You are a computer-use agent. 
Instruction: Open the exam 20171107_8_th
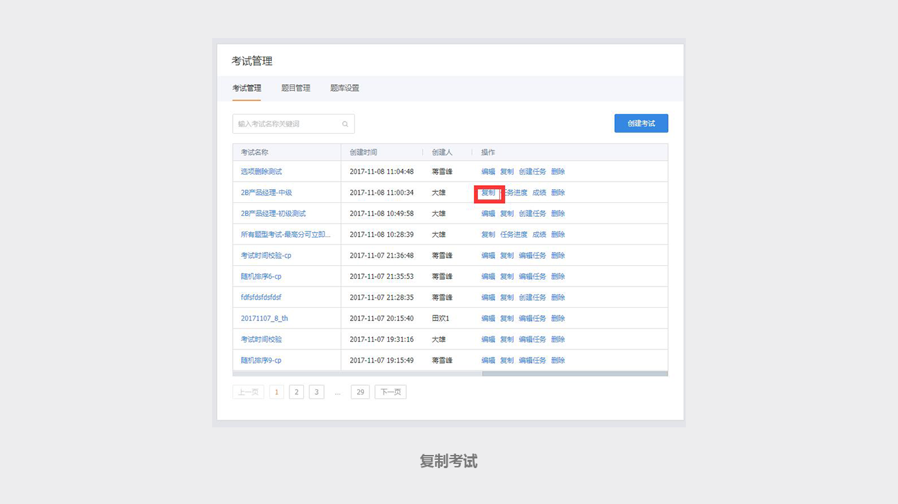point(265,319)
